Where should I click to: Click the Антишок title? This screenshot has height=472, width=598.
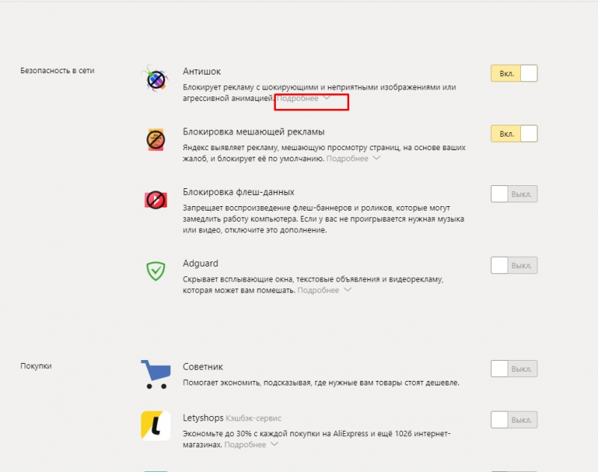point(201,71)
